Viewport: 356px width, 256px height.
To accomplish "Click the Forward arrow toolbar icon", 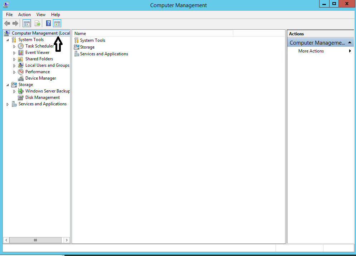I will pos(15,23).
